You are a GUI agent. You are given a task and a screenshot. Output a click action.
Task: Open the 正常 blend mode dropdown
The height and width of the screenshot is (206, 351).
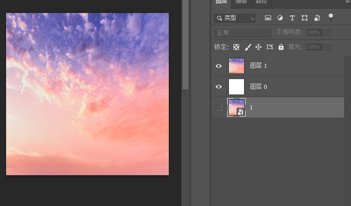(242, 33)
